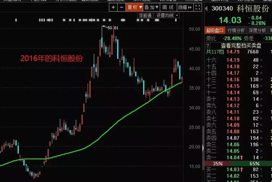Select the 十三 sell price 14.16
The height and width of the screenshot is (182, 272).
pos(233,80)
